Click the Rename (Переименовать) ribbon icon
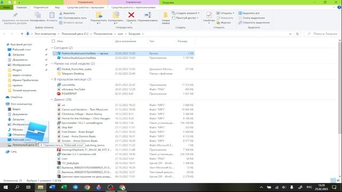This screenshot has height=192, width=342. (x=147, y=15)
